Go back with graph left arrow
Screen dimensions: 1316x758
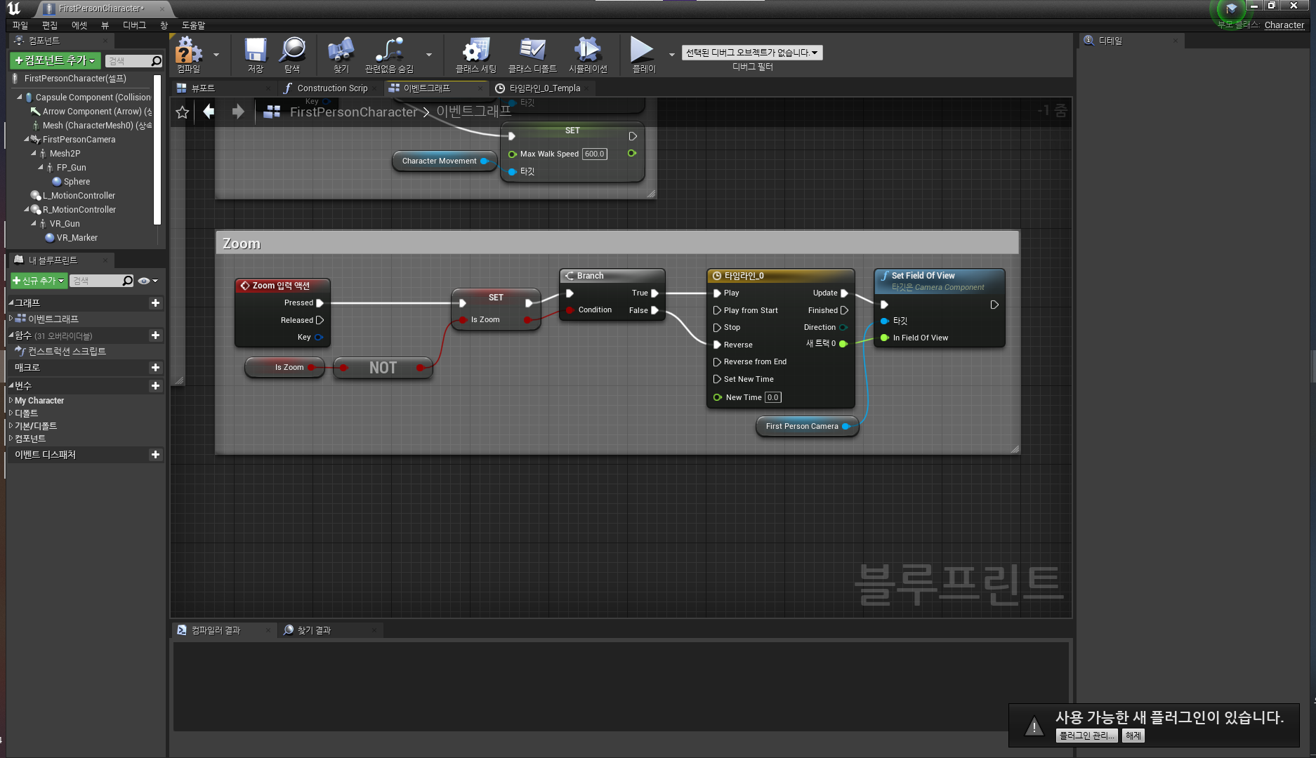(209, 112)
